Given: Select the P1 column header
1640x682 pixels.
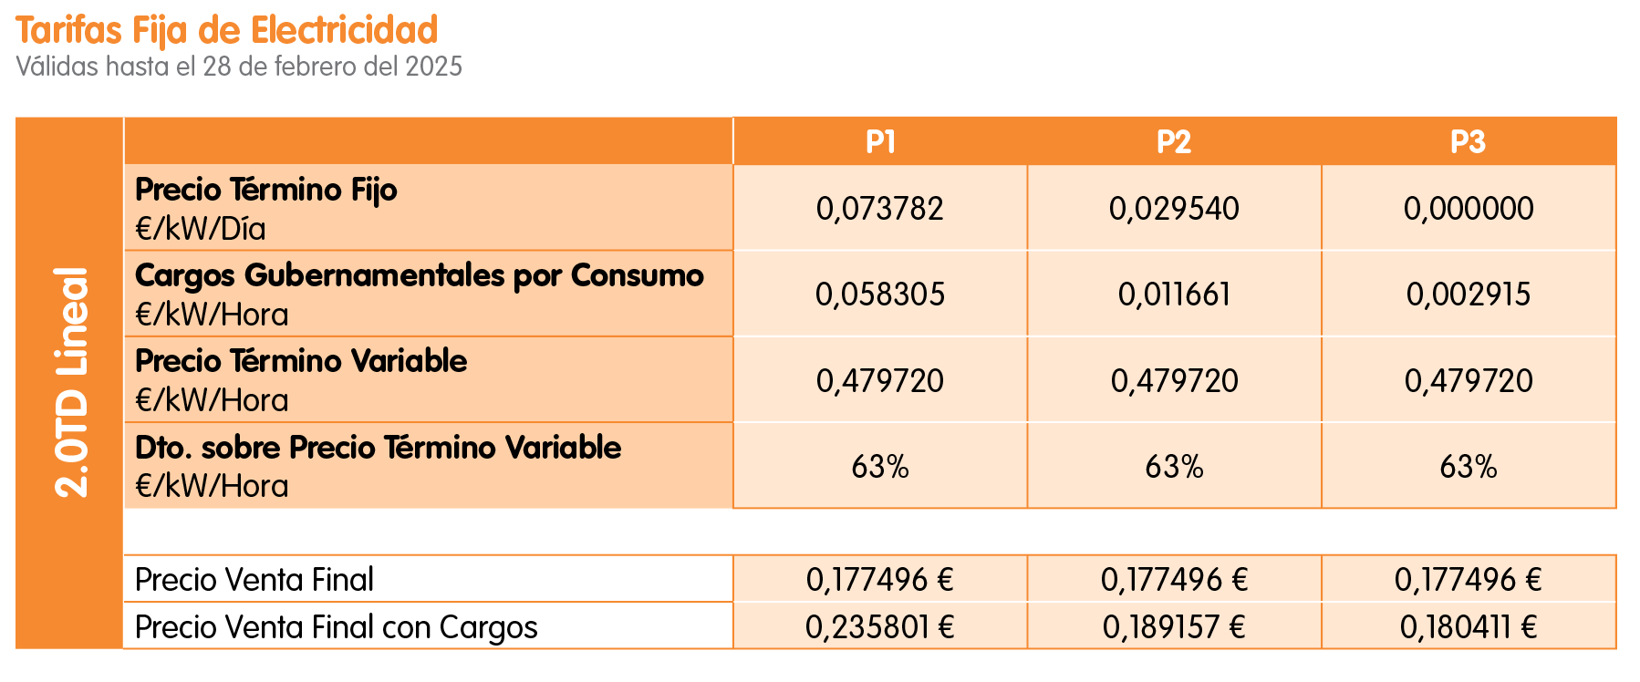Looking at the screenshot, I should click(x=880, y=141).
